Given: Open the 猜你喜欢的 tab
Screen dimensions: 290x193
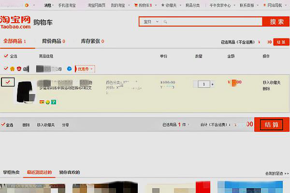Looking at the screenshot, I should click(70, 172).
